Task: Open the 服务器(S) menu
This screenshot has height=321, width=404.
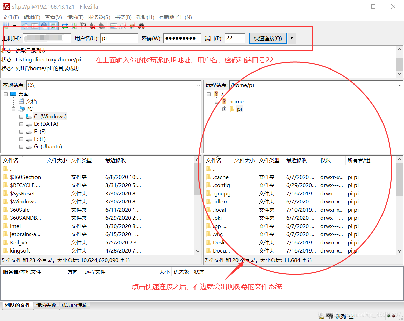Action: click(99, 17)
